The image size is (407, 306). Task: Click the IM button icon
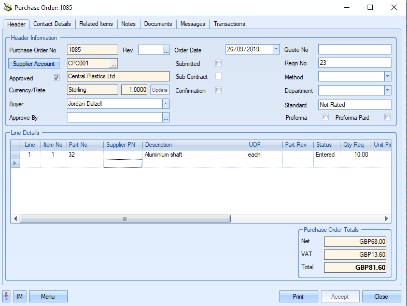pyautogui.click(x=20, y=297)
